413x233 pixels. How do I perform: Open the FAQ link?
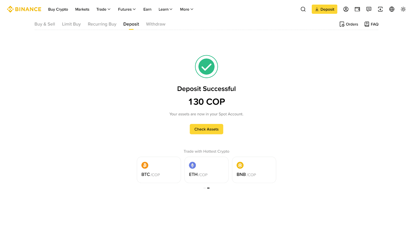click(x=371, y=24)
